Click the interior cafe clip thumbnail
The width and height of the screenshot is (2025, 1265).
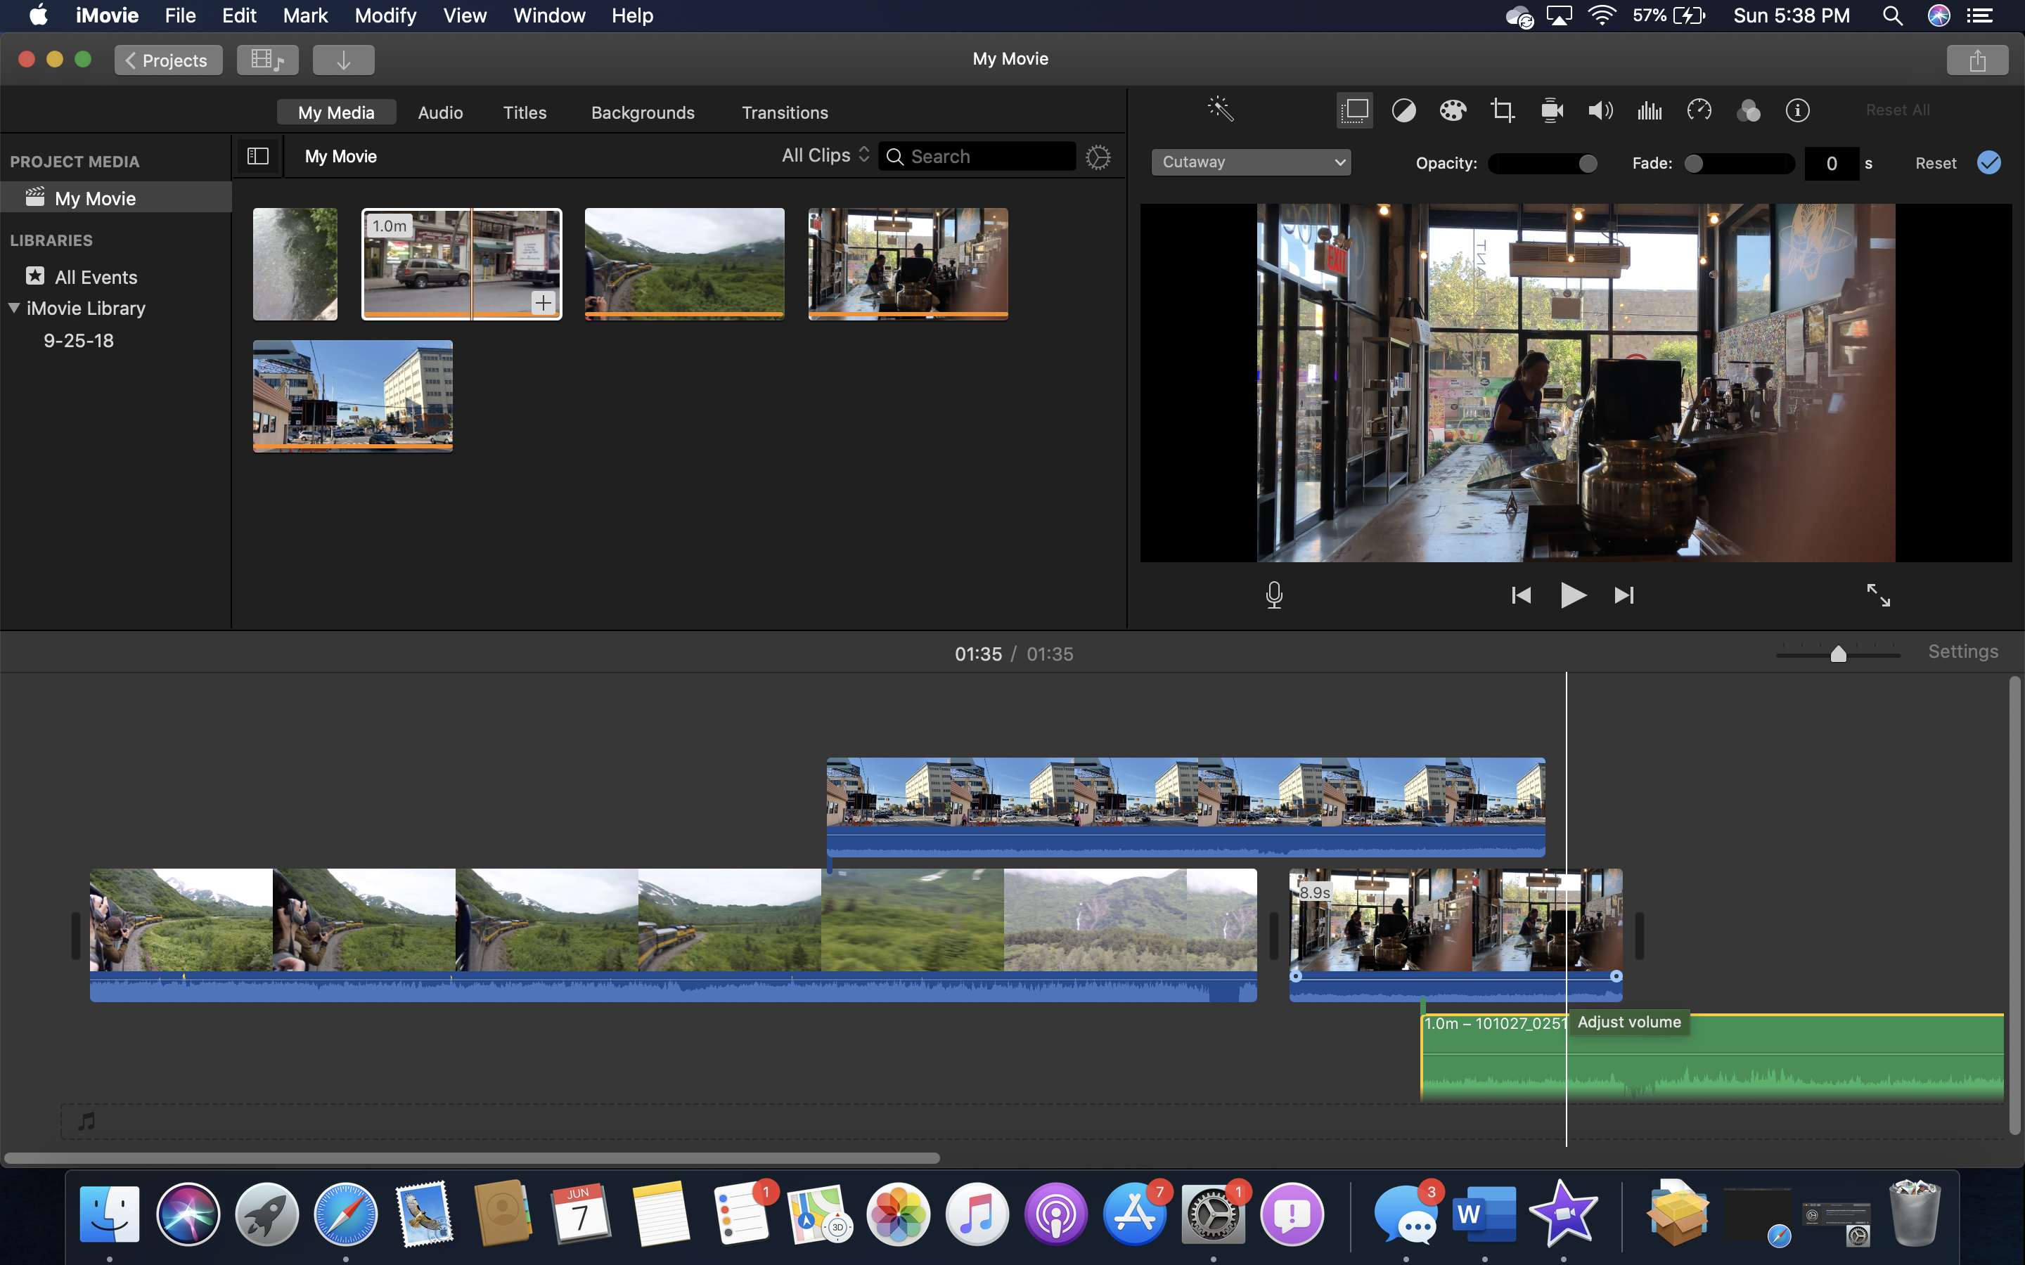(907, 264)
